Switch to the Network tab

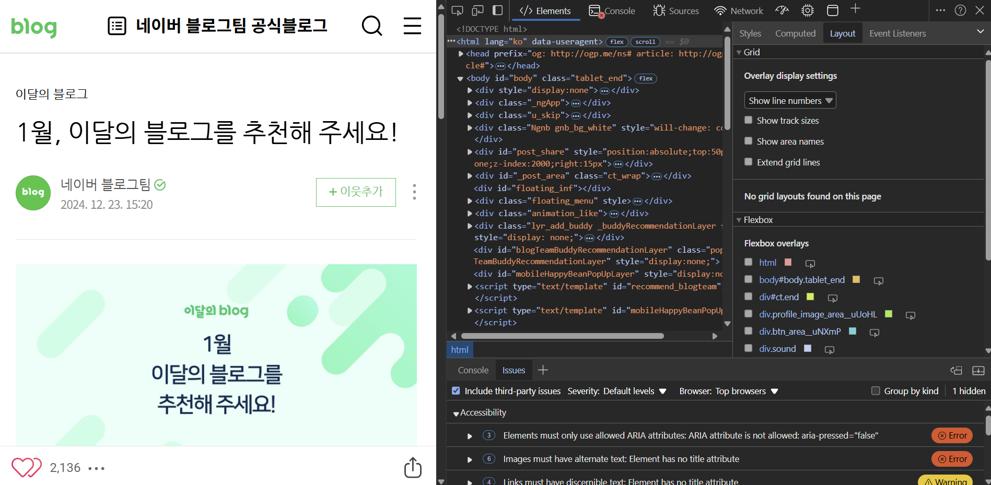739,11
